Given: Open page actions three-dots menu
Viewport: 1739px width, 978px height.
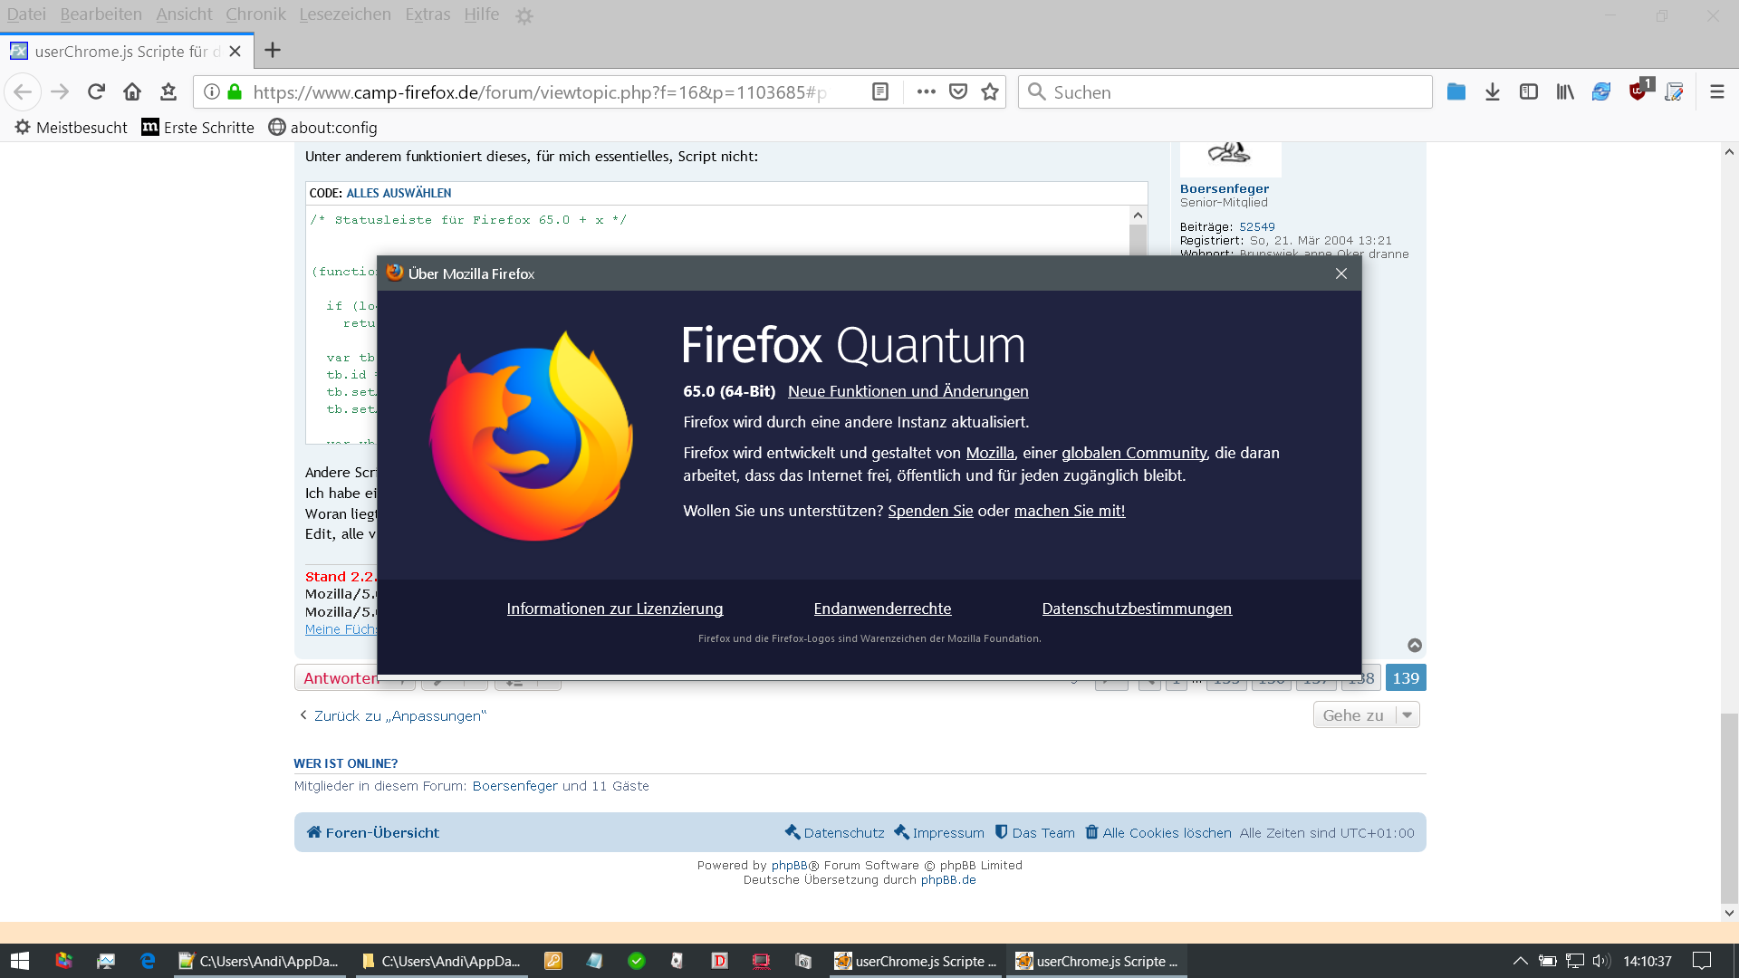Looking at the screenshot, I should (926, 91).
